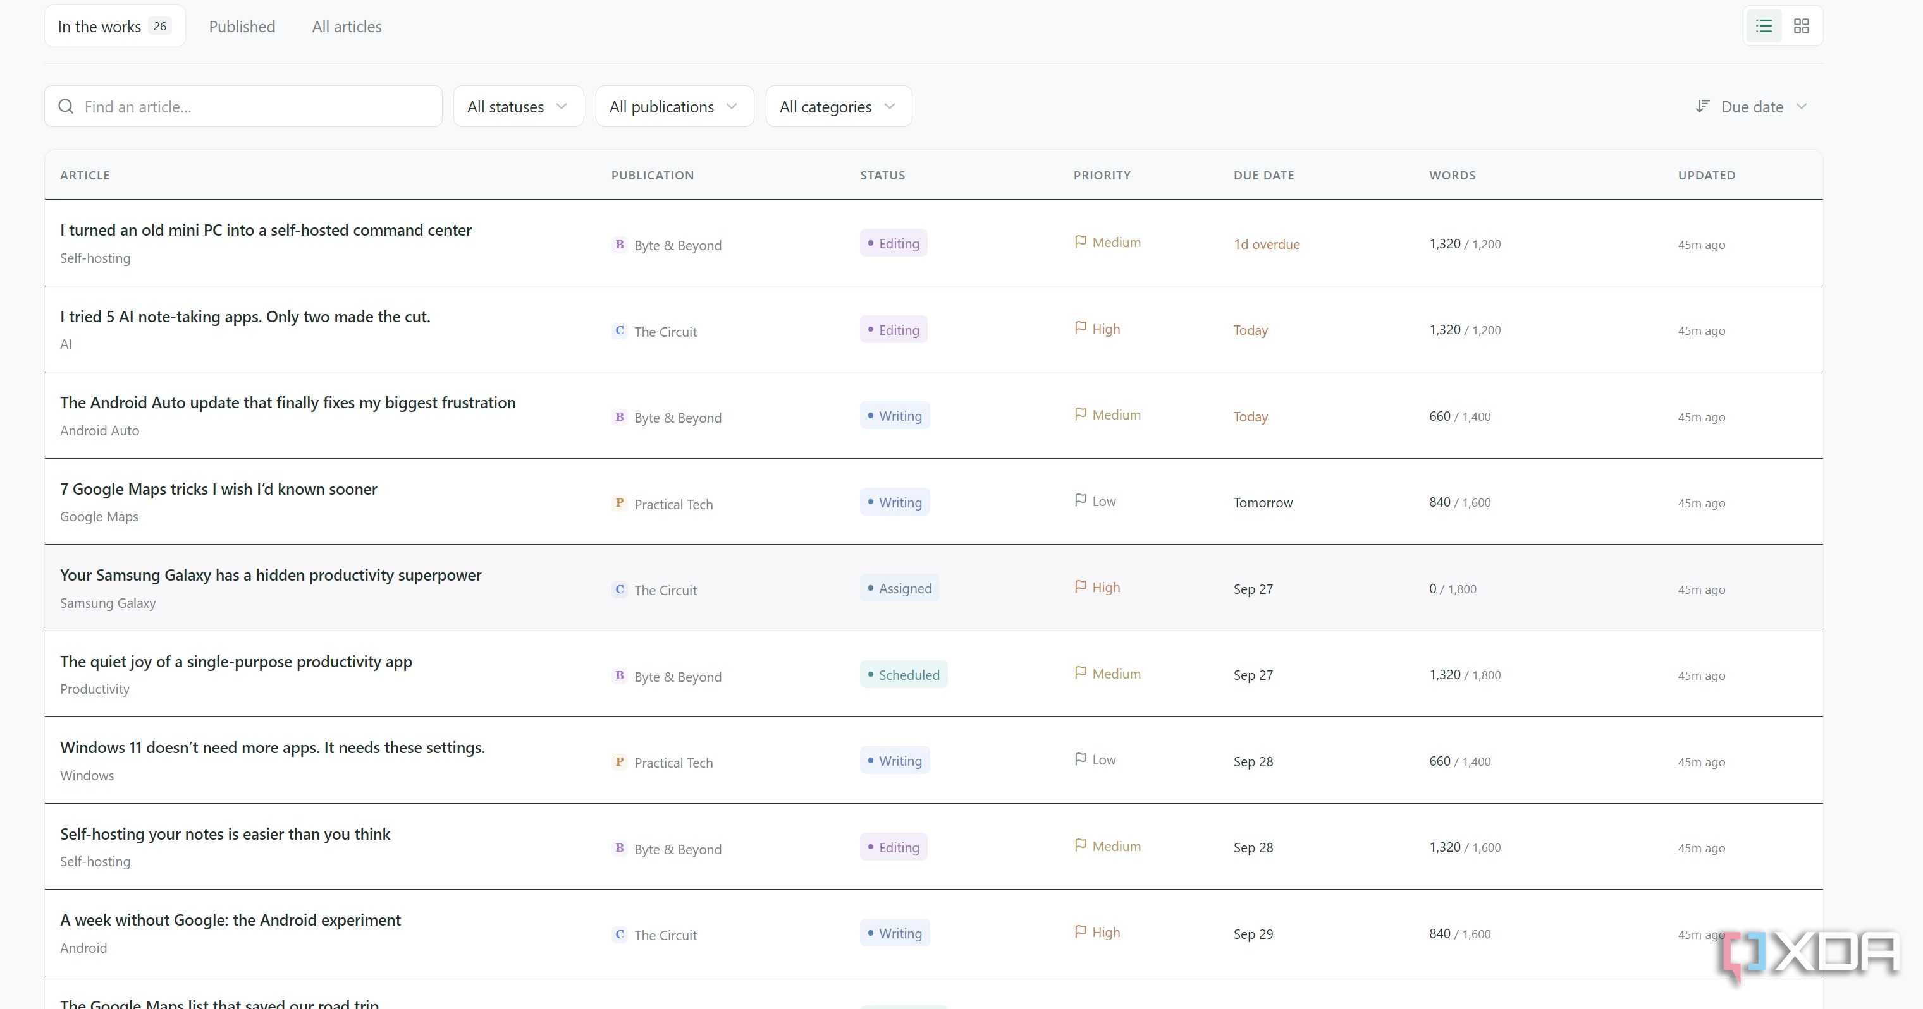1923x1009 pixels.
Task: Open the Due date sort dropdown
Action: click(x=1751, y=107)
